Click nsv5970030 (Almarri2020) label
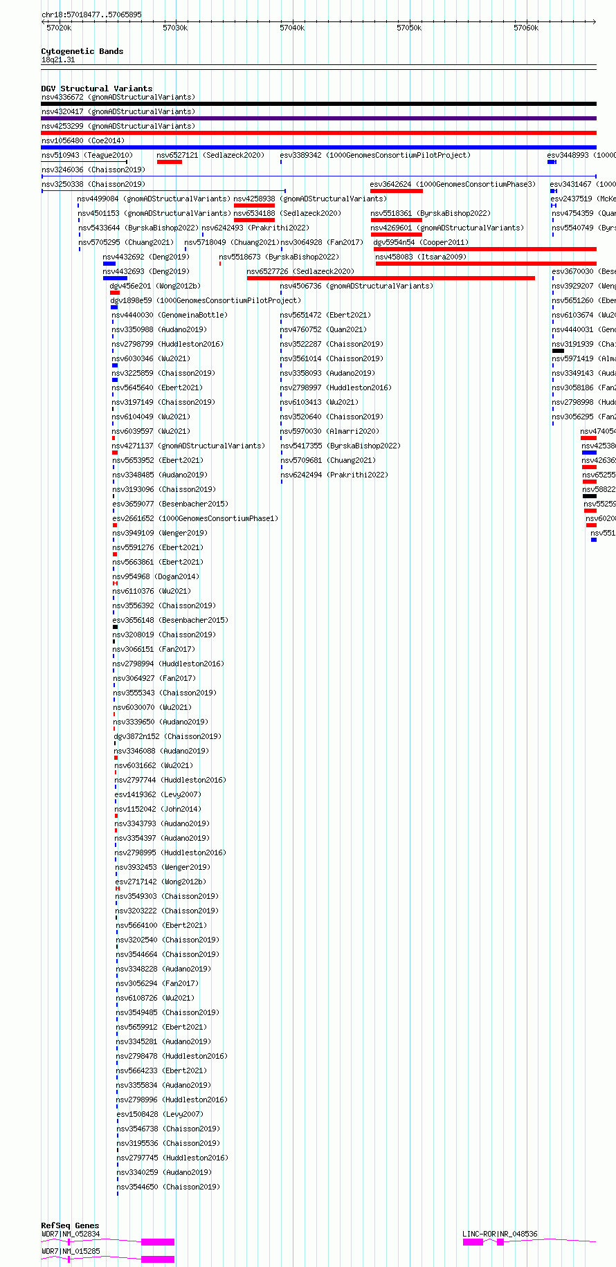The image size is (616, 1267). (x=329, y=431)
